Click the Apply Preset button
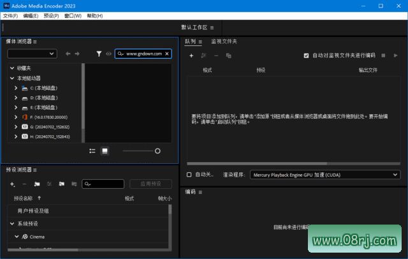Viewport: 408px width, 259px height. click(x=150, y=184)
